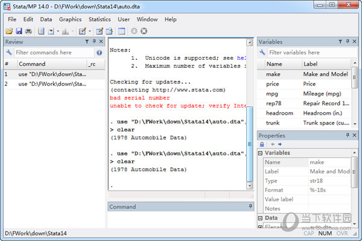This screenshot has height=241, width=362.
Task: Open the Variables Manager toolbar icon
Action: coord(121,31)
